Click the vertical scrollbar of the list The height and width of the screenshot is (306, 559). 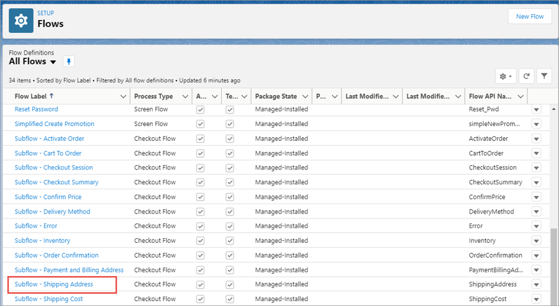553,261
